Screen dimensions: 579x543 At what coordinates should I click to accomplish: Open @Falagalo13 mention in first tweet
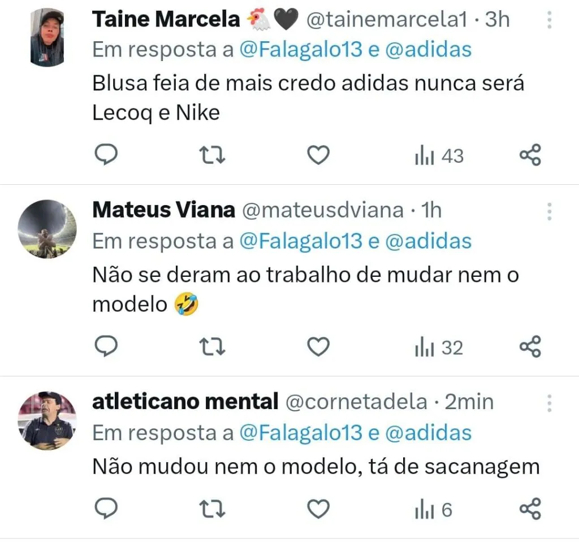tap(300, 50)
